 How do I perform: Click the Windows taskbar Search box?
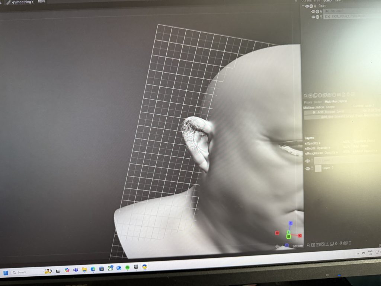pos(22,272)
